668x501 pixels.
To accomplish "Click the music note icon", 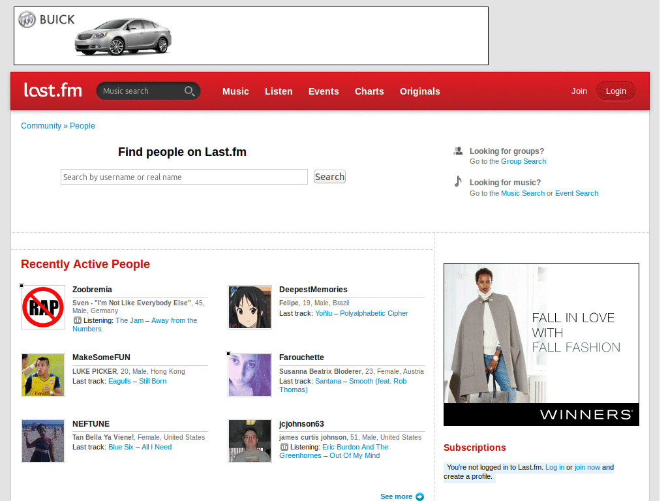I will [458, 181].
